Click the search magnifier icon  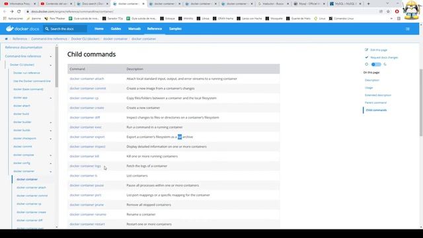(47, 28)
